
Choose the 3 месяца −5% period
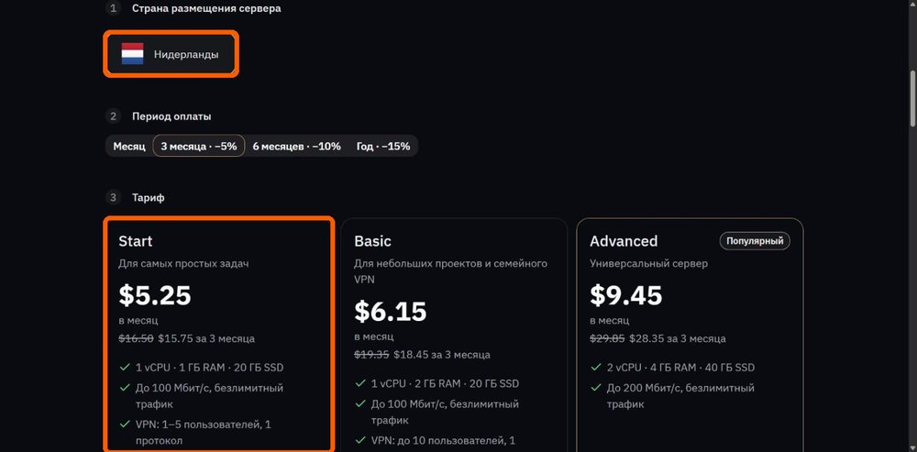pos(199,146)
